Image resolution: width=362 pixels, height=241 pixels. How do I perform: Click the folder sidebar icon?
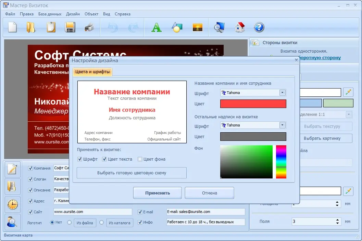click(12, 186)
